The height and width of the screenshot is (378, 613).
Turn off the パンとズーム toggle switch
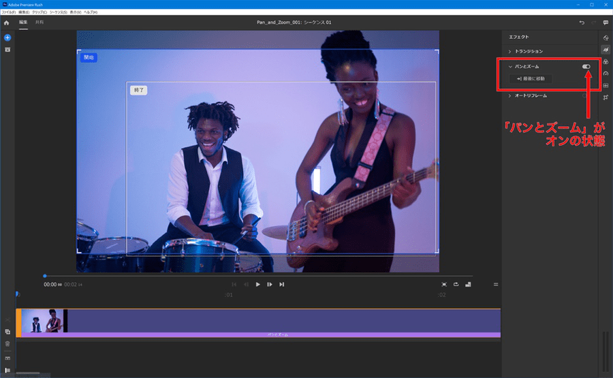pyautogui.click(x=586, y=67)
